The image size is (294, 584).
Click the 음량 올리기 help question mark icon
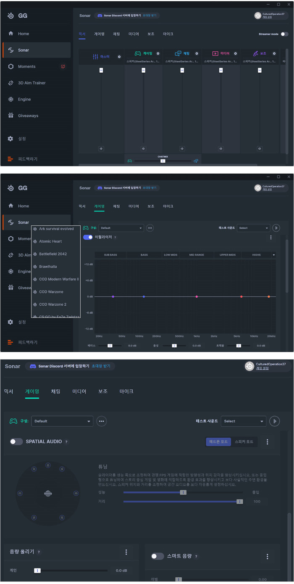point(39,552)
